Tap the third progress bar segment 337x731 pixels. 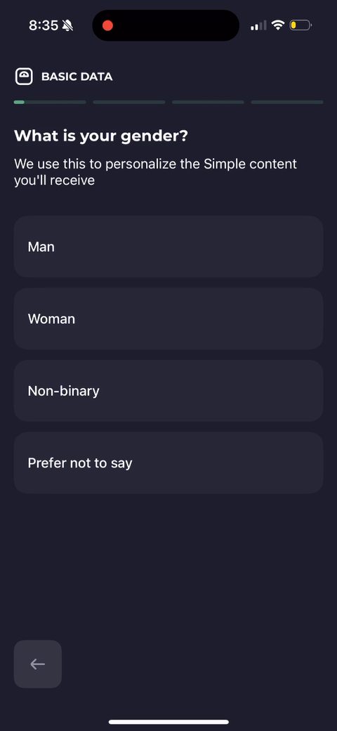tap(208, 102)
